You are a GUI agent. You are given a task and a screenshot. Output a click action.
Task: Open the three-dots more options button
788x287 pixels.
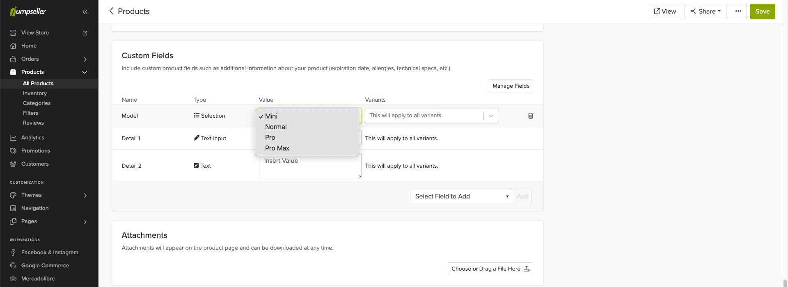[x=738, y=11]
